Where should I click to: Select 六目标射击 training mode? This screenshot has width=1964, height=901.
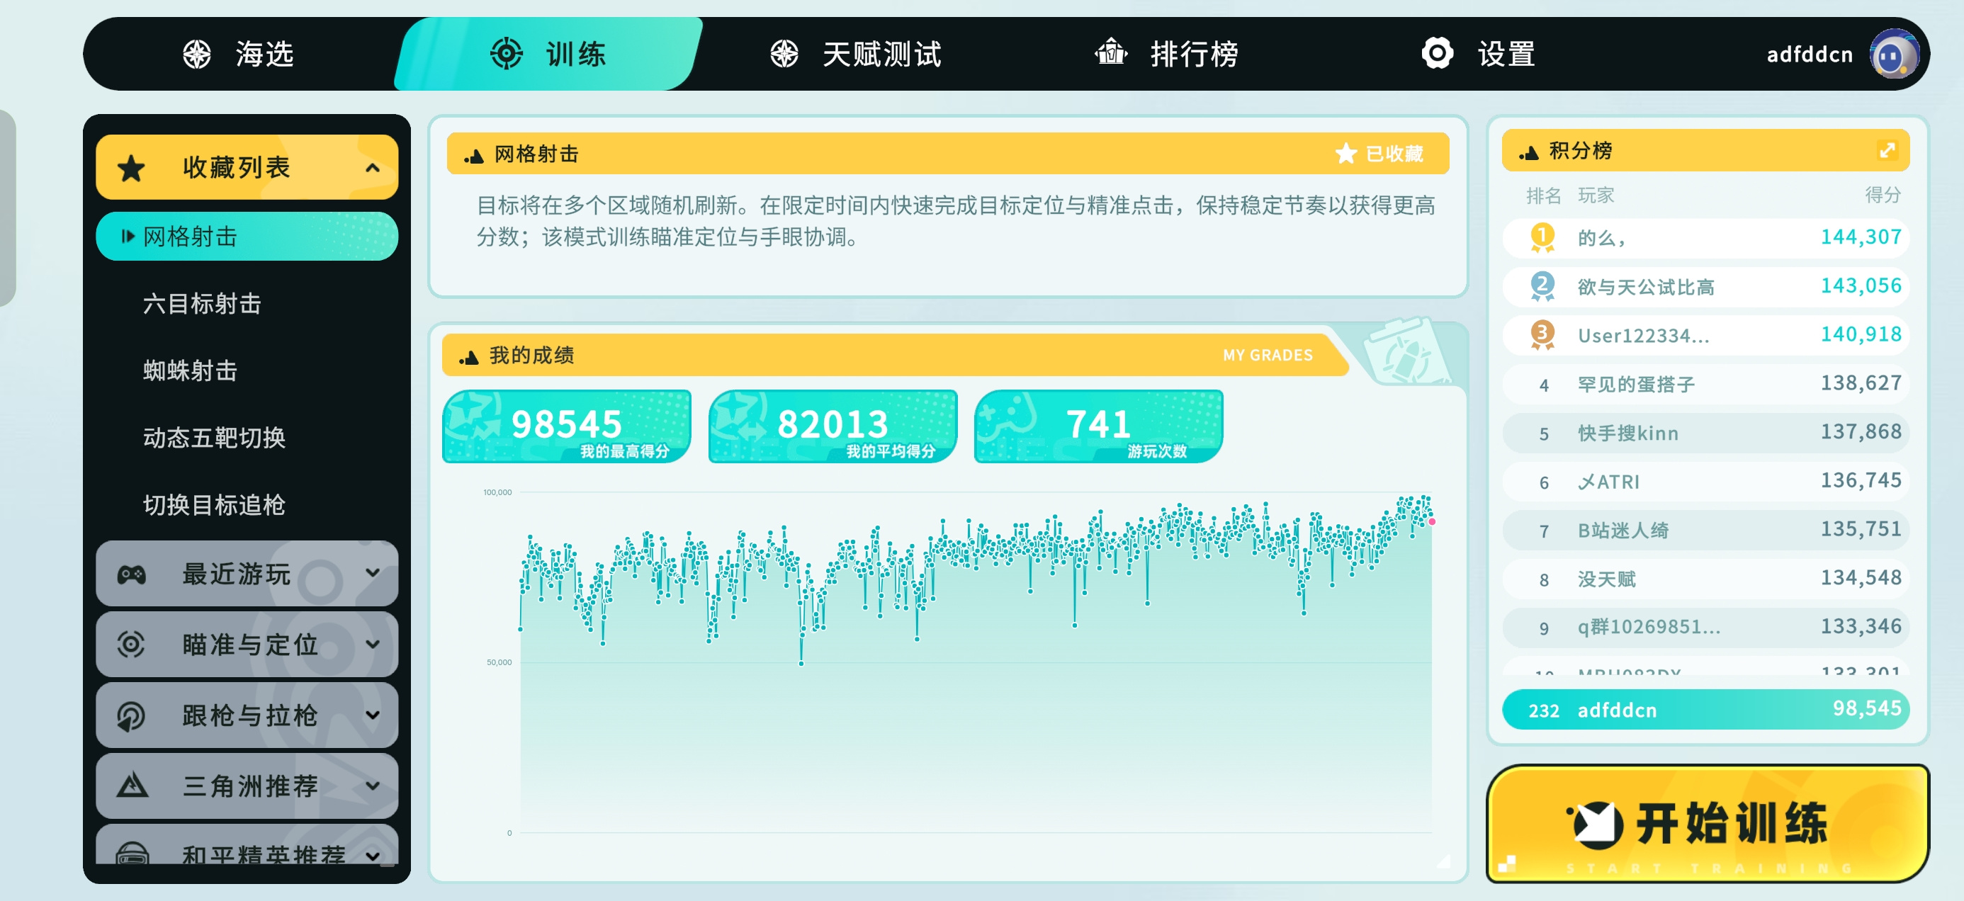202,303
